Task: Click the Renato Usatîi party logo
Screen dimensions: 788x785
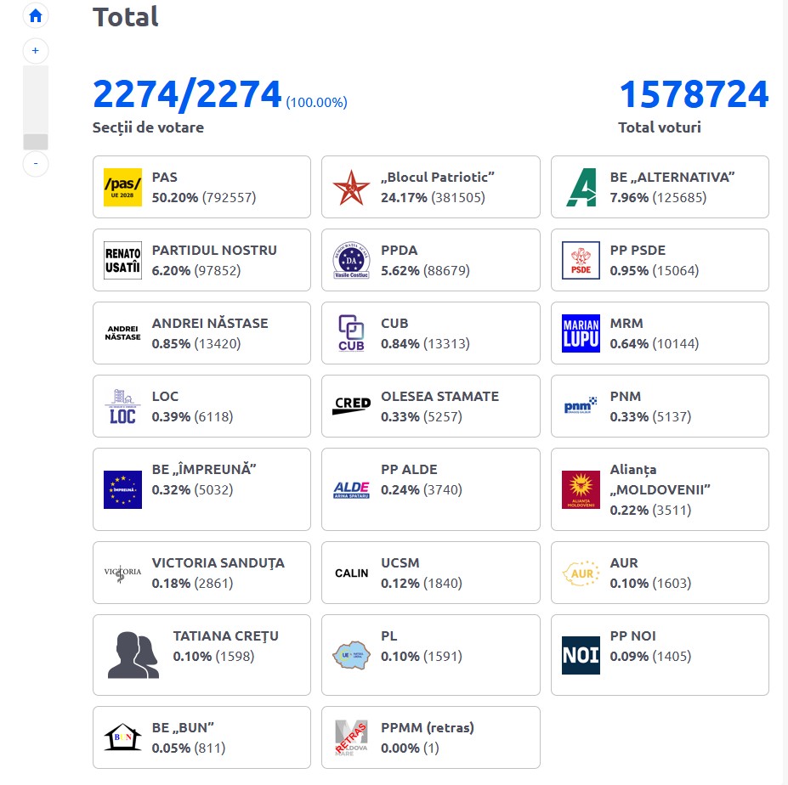Action: coord(122,260)
